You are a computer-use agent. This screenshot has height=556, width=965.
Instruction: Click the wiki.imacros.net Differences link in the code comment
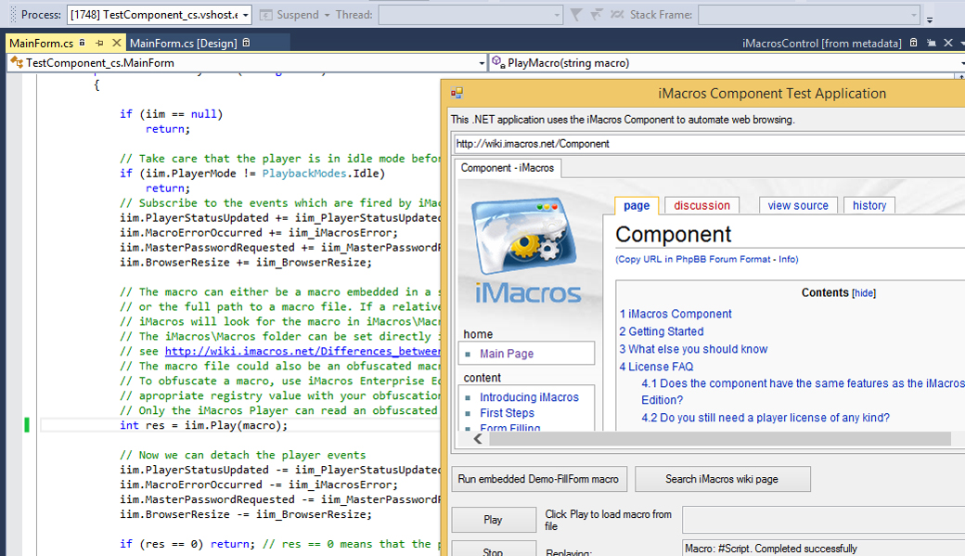click(302, 351)
